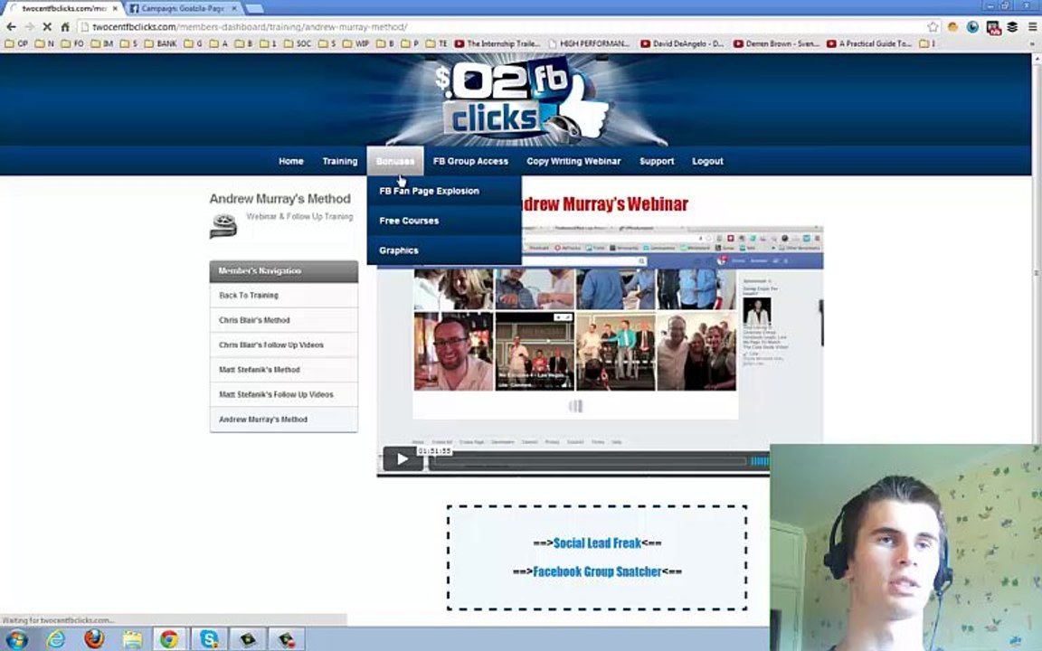Stop page loading with X button
Screen dimensions: 1042x651
click(x=47, y=26)
